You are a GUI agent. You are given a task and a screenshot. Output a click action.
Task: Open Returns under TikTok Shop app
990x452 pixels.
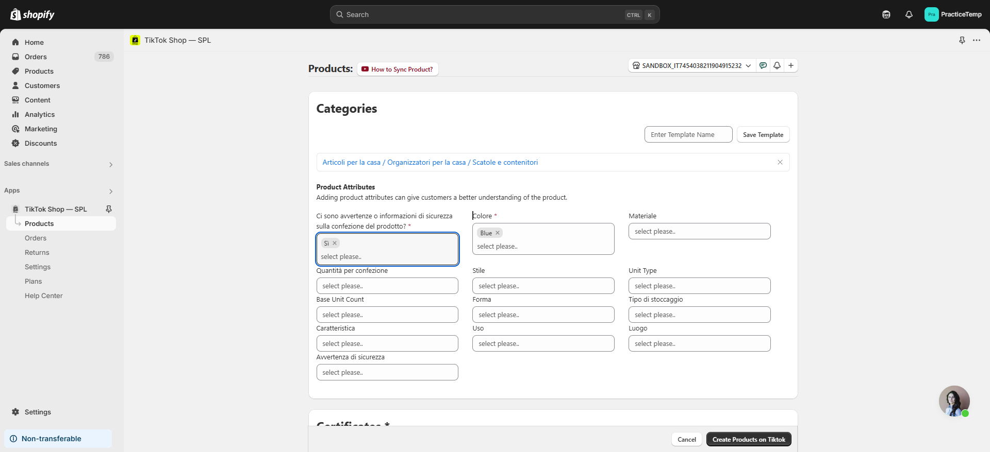tap(37, 252)
